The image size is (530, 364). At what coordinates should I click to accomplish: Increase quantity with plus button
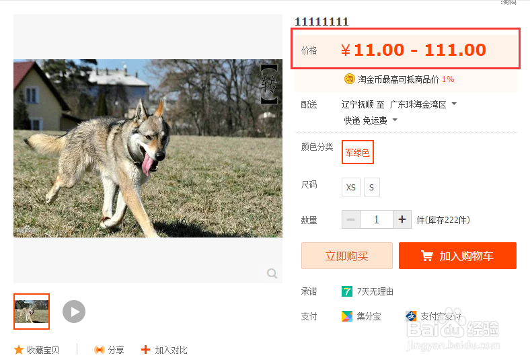click(402, 219)
